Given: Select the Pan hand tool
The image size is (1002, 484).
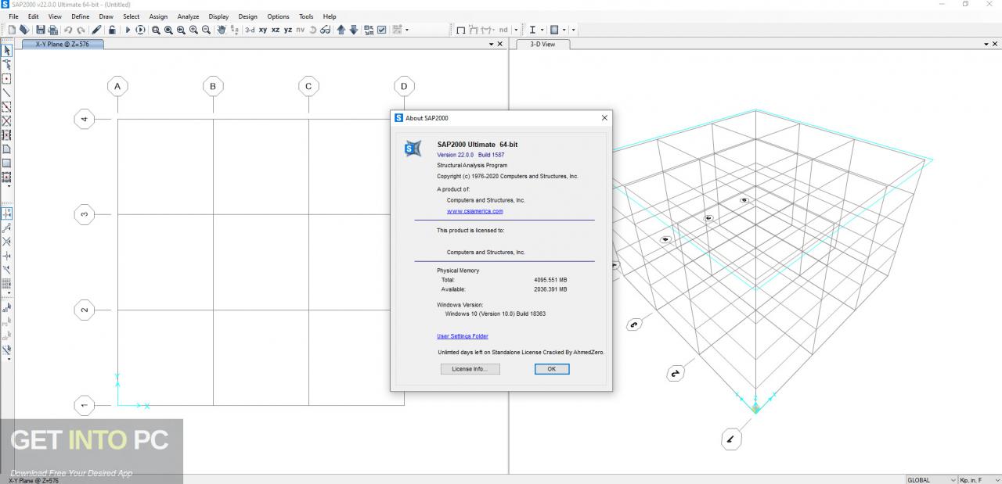Looking at the screenshot, I should tap(222, 30).
